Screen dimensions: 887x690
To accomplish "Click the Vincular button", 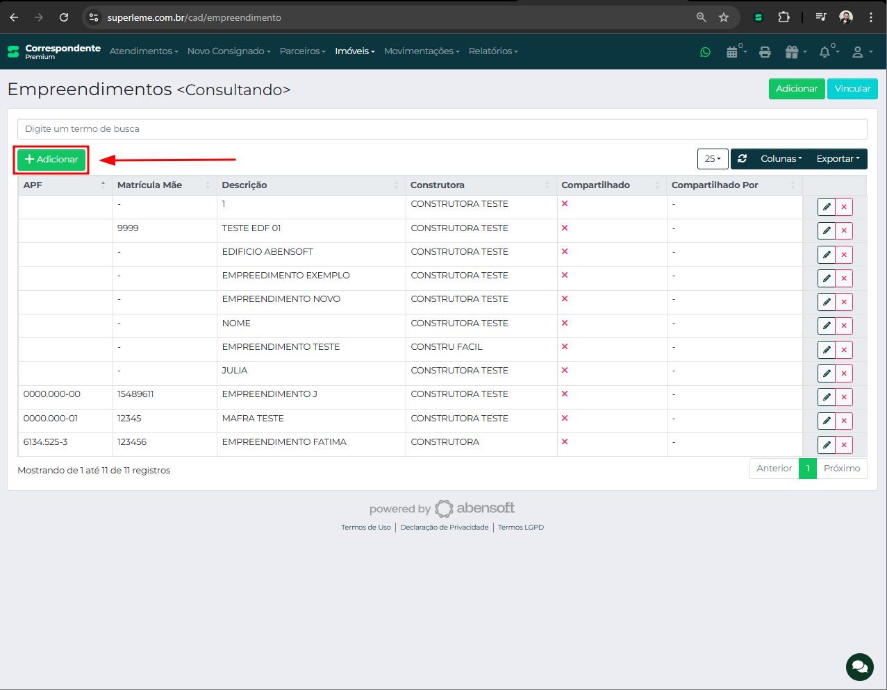I will tap(852, 89).
